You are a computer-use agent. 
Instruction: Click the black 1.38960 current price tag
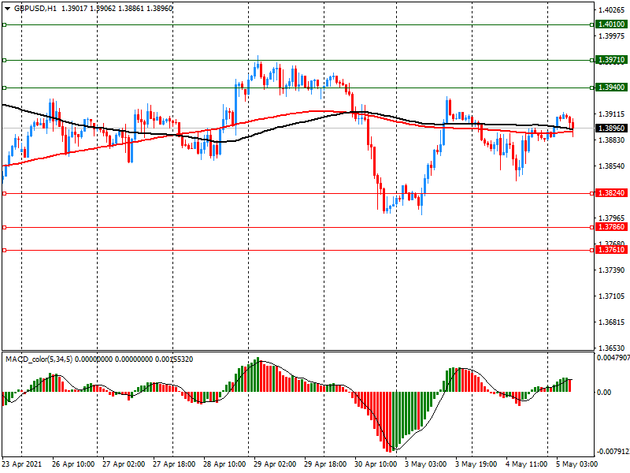[612, 128]
